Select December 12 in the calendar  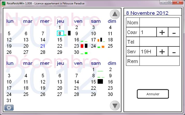[x=43, y=82]
